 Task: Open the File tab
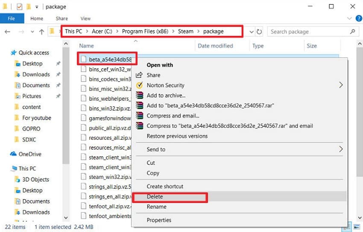coord(12,18)
